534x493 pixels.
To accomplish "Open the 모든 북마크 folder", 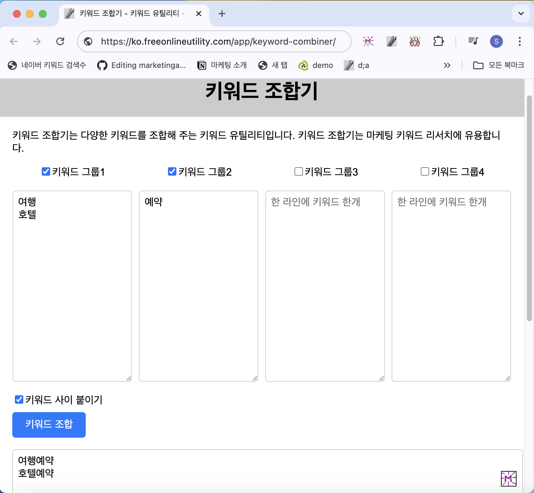I will 498,65.
